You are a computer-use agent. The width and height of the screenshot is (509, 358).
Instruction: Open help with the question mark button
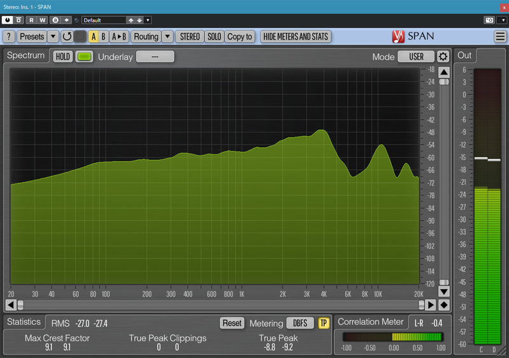[x=9, y=36]
